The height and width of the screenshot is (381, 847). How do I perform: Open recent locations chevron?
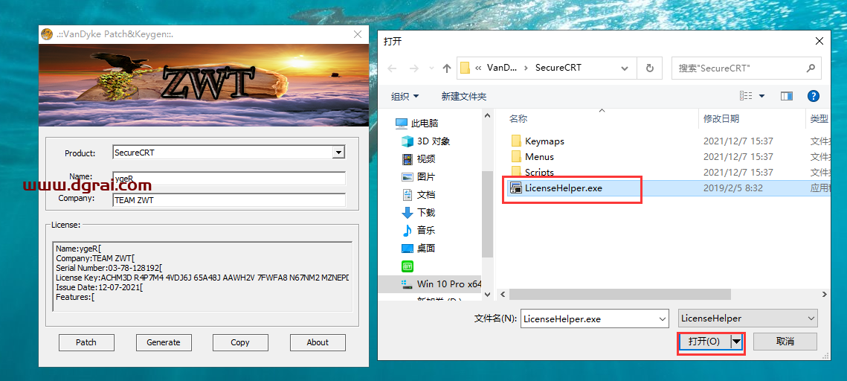(431, 68)
